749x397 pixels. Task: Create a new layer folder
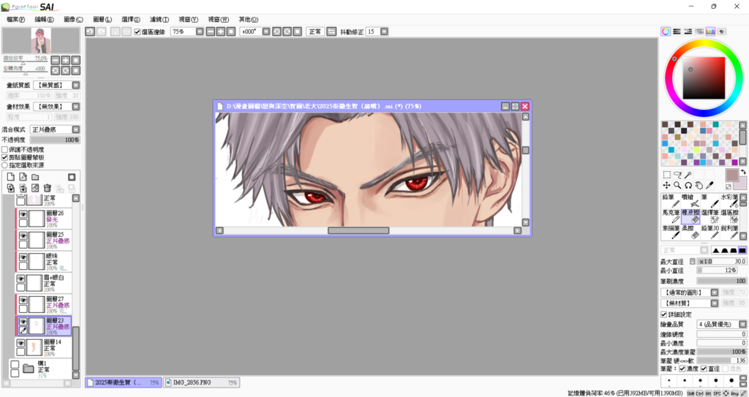click(x=35, y=177)
